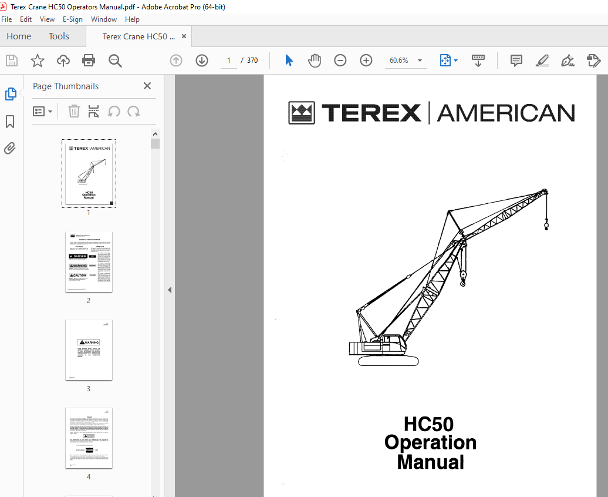
Task: Click the insert page break icon
Action: tap(93, 112)
